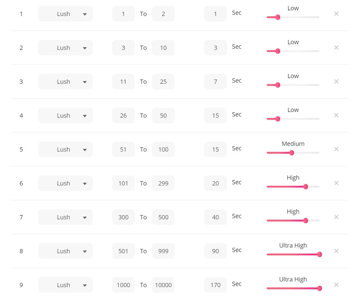
Task: Delete row 4 via the X icon
Action: tap(336, 115)
